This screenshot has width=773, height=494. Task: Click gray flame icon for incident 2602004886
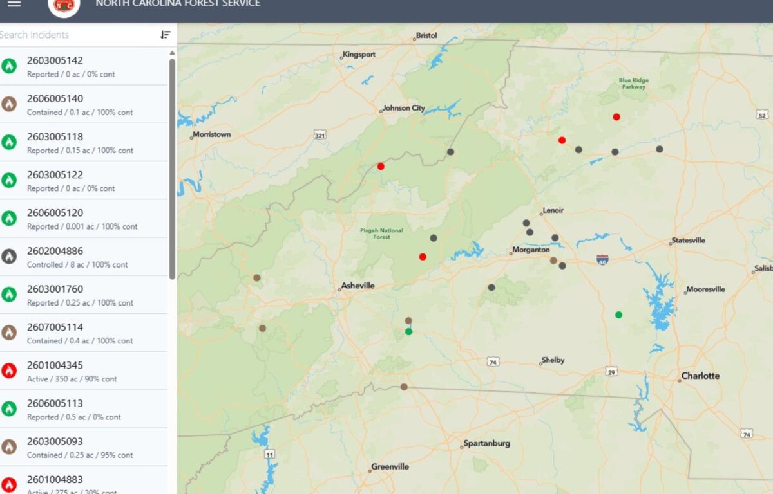click(x=9, y=257)
